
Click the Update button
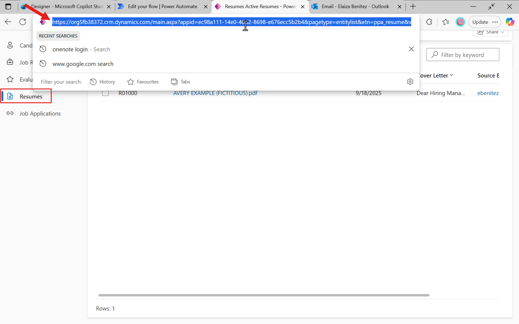(481, 22)
